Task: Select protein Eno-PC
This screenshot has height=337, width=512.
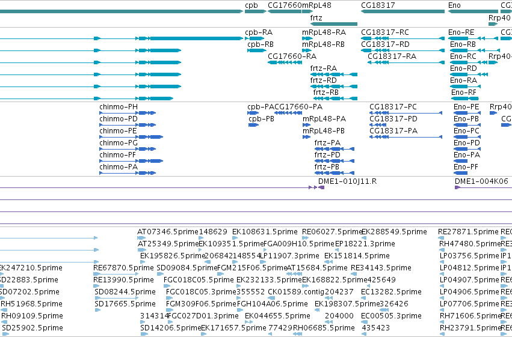Action: coord(467,137)
